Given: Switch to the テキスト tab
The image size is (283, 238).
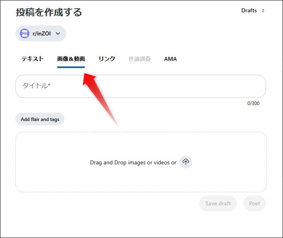Looking at the screenshot, I should coord(33,59).
